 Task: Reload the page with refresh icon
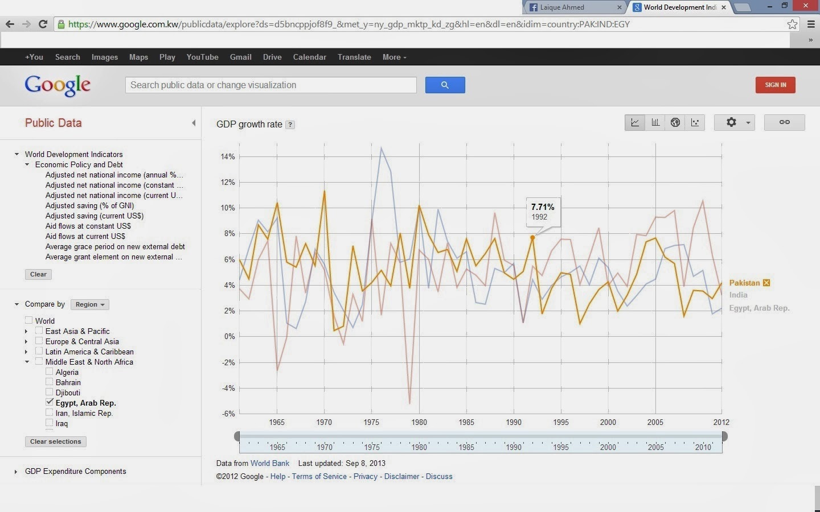43,24
